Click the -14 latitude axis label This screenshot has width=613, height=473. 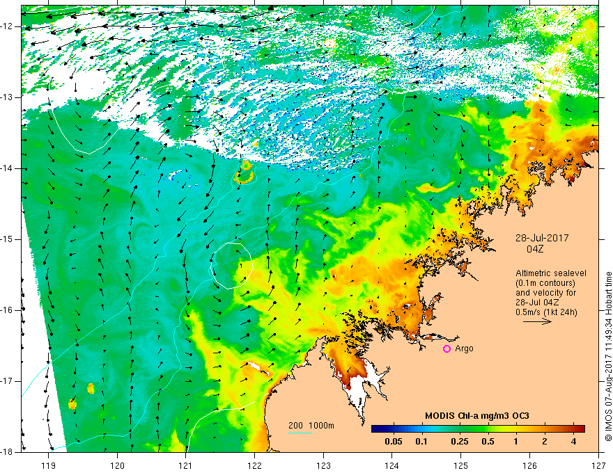click(7, 168)
